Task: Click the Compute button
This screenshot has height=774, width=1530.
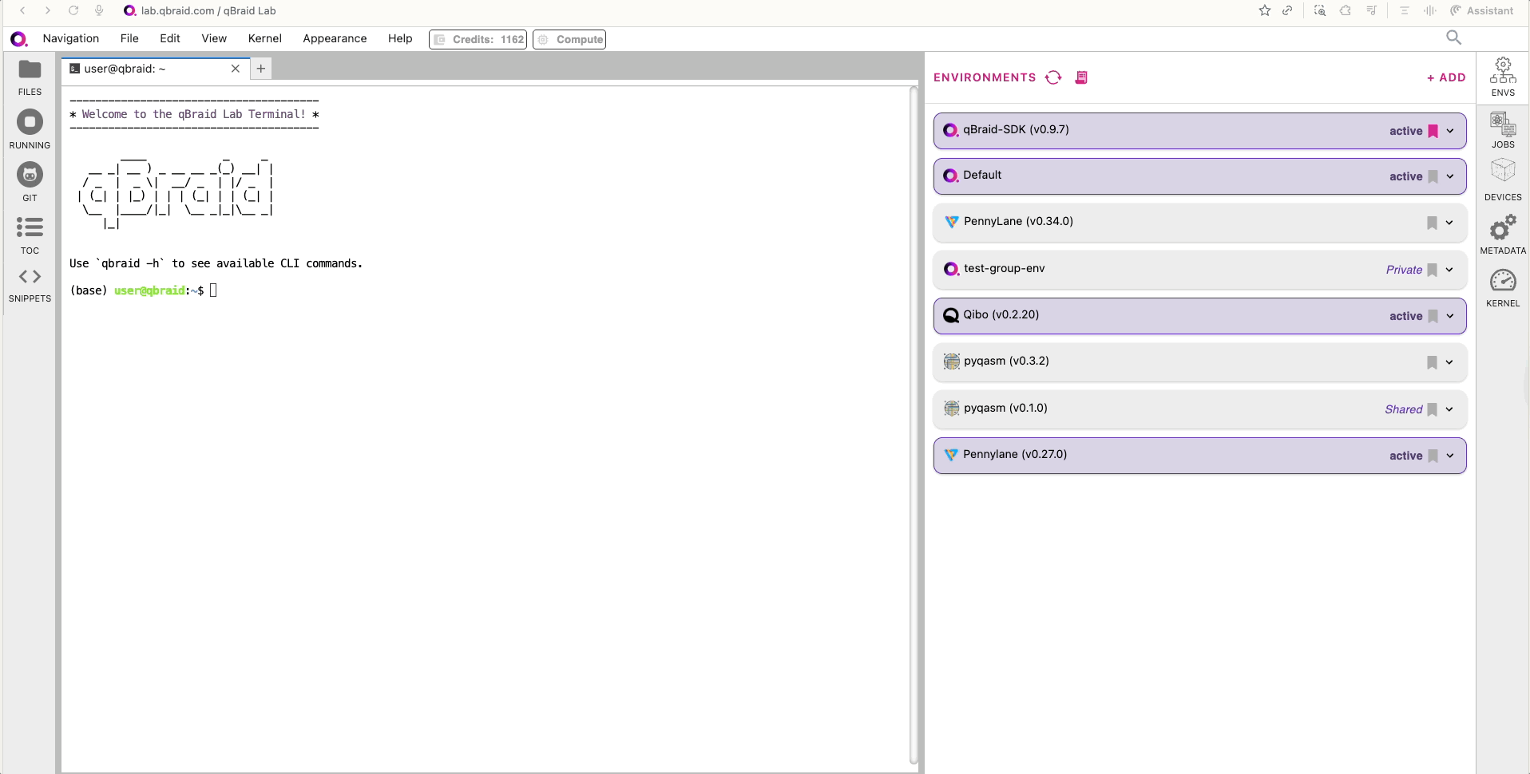Action: pos(569,39)
